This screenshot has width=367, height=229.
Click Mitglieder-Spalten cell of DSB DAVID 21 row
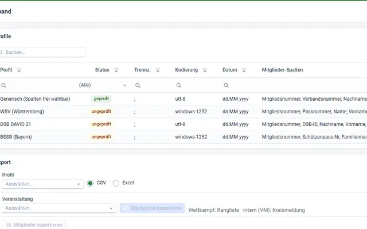tap(314, 124)
